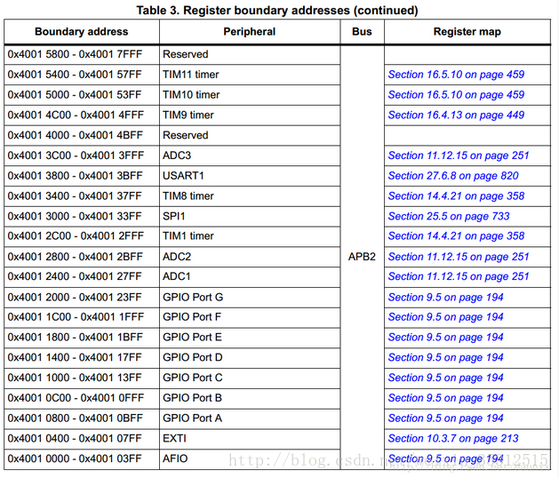Open Section 9.5 link for GPIO Port A
This screenshot has width=559, height=478.
[445, 418]
